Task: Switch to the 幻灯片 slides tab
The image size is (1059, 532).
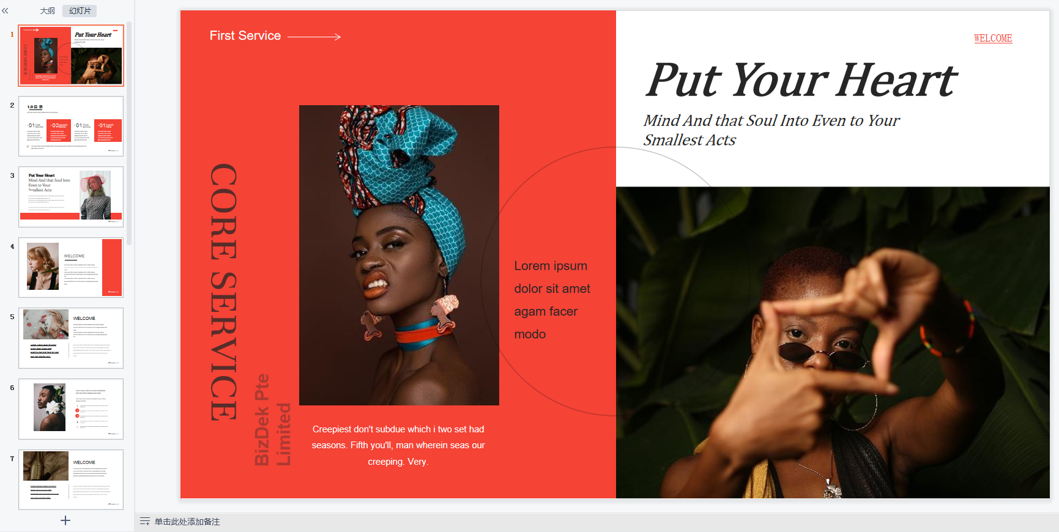Action: (80, 11)
